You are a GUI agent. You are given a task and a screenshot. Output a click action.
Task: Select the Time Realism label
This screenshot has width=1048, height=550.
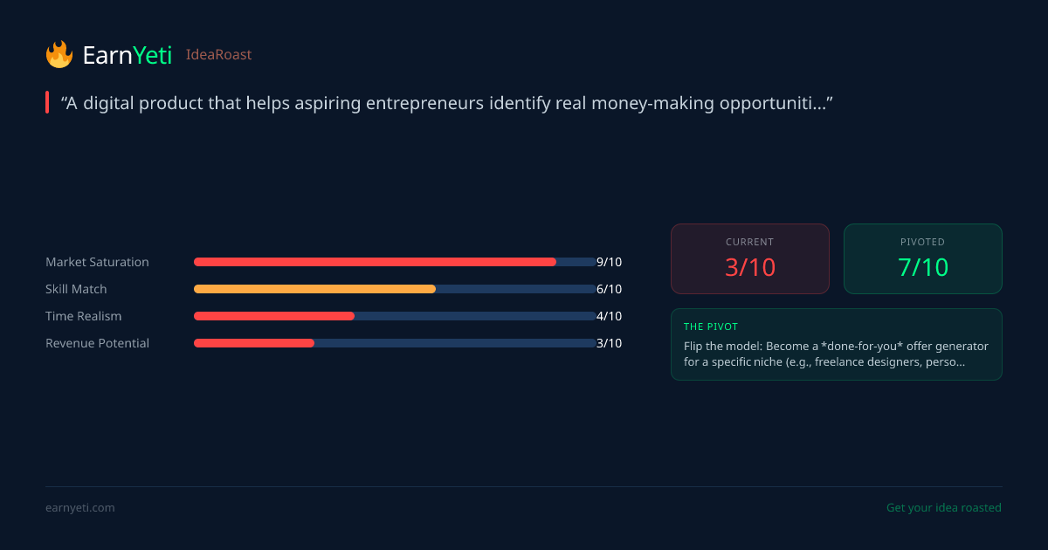point(84,316)
